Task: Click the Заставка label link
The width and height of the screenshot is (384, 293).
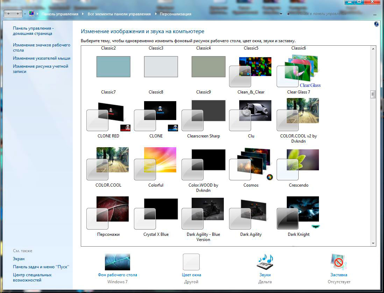Action: click(339, 275)
